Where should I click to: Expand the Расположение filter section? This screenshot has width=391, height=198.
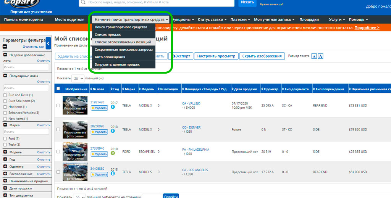click(5, 174)
